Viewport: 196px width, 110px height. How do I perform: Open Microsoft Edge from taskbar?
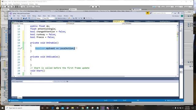click(52, 108)
